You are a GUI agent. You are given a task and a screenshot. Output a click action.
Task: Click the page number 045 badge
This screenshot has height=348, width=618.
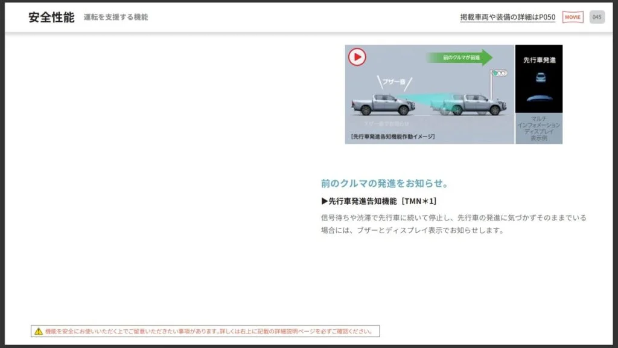(597, 17)
